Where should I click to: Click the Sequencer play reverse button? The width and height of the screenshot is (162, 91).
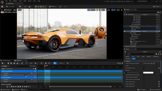(18, 87)
